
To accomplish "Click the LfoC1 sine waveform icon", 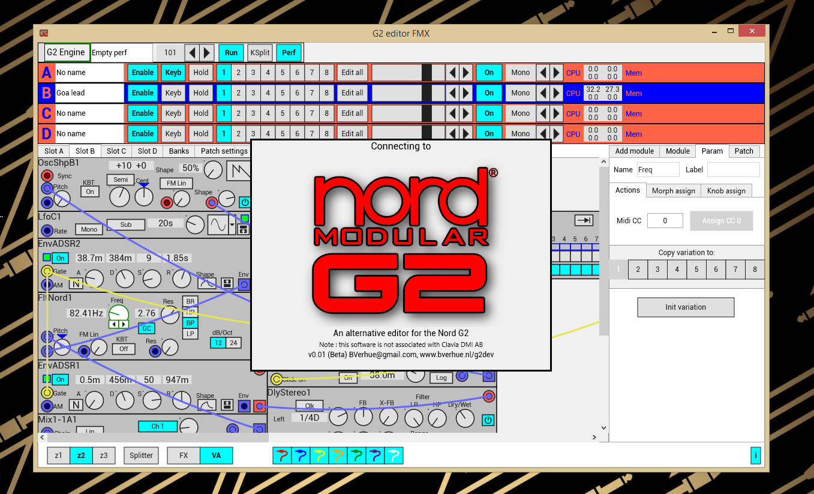I will (x=217, y=225).
